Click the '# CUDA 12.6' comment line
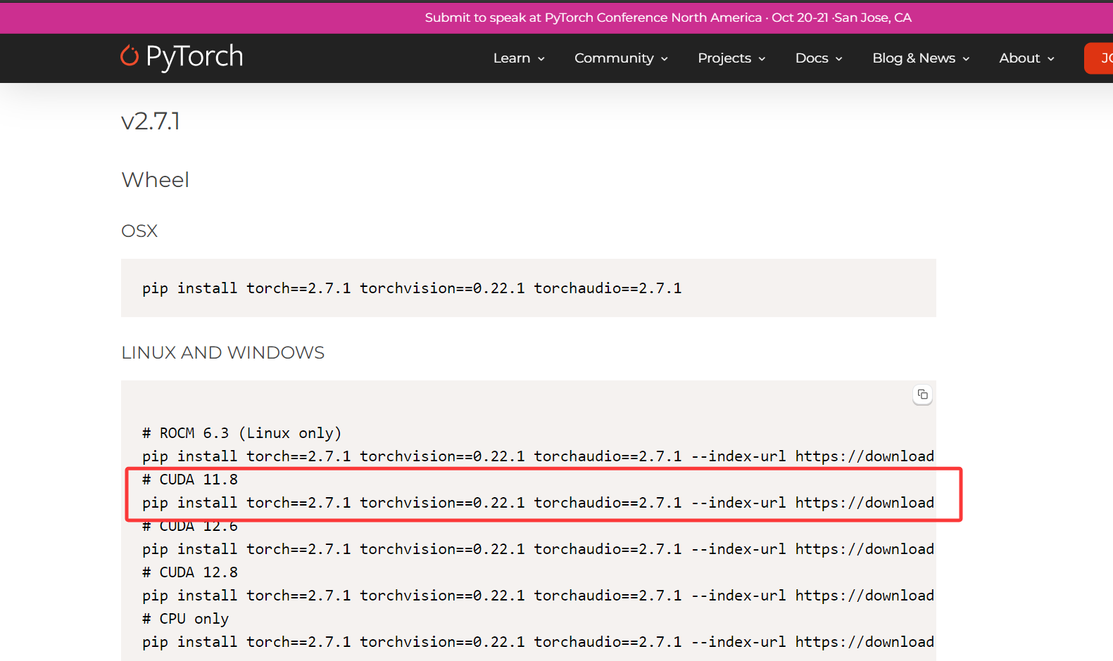Screen dimensions: 1113x661 tap(190, 526)
